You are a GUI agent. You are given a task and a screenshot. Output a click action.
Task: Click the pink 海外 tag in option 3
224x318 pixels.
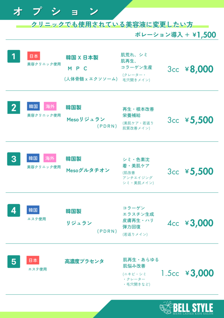[x=50, y=158]
